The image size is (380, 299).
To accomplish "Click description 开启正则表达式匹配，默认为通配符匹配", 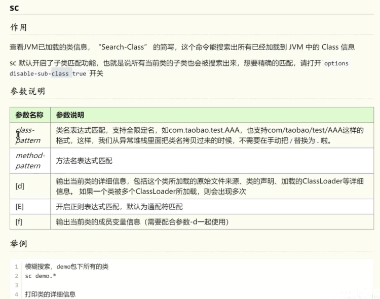I will coord(119,207).
